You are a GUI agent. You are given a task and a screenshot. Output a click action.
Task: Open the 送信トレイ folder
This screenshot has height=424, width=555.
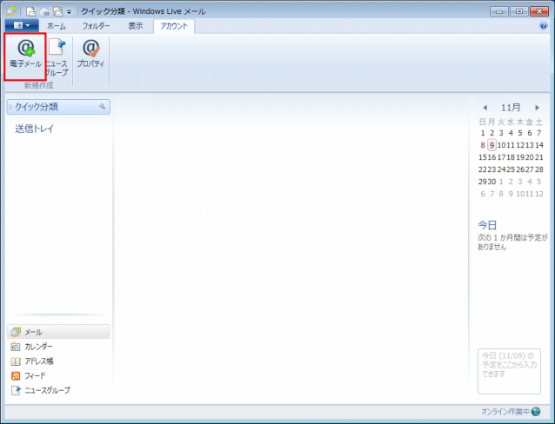(x=34, y=129)
